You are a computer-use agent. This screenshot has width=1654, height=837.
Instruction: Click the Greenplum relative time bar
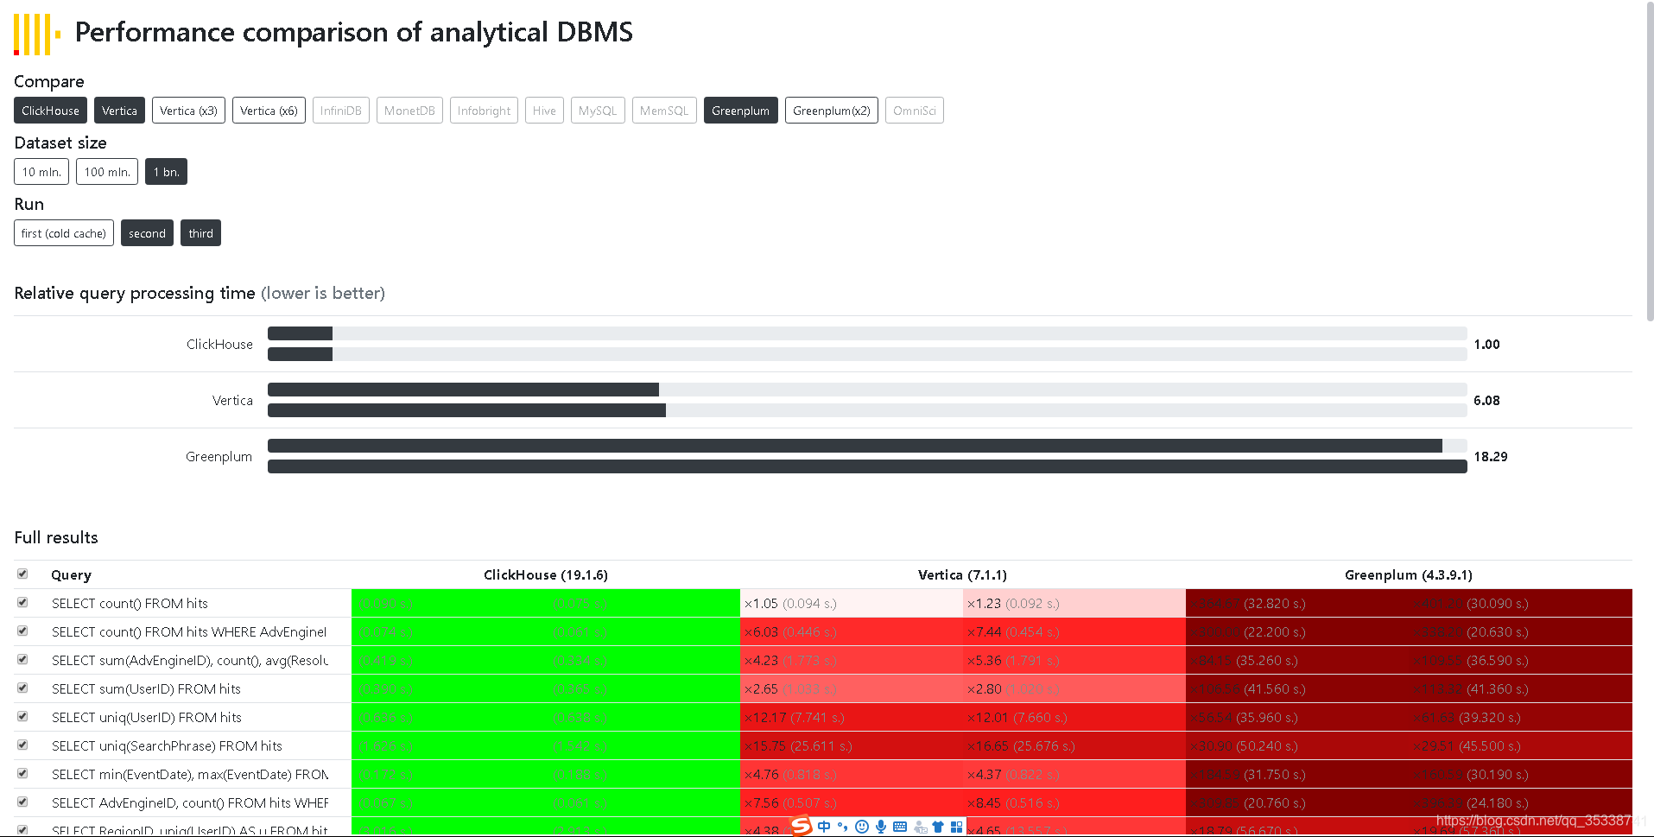(867, 456)
